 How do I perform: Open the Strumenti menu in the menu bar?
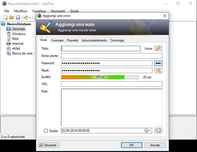[58, 11]
